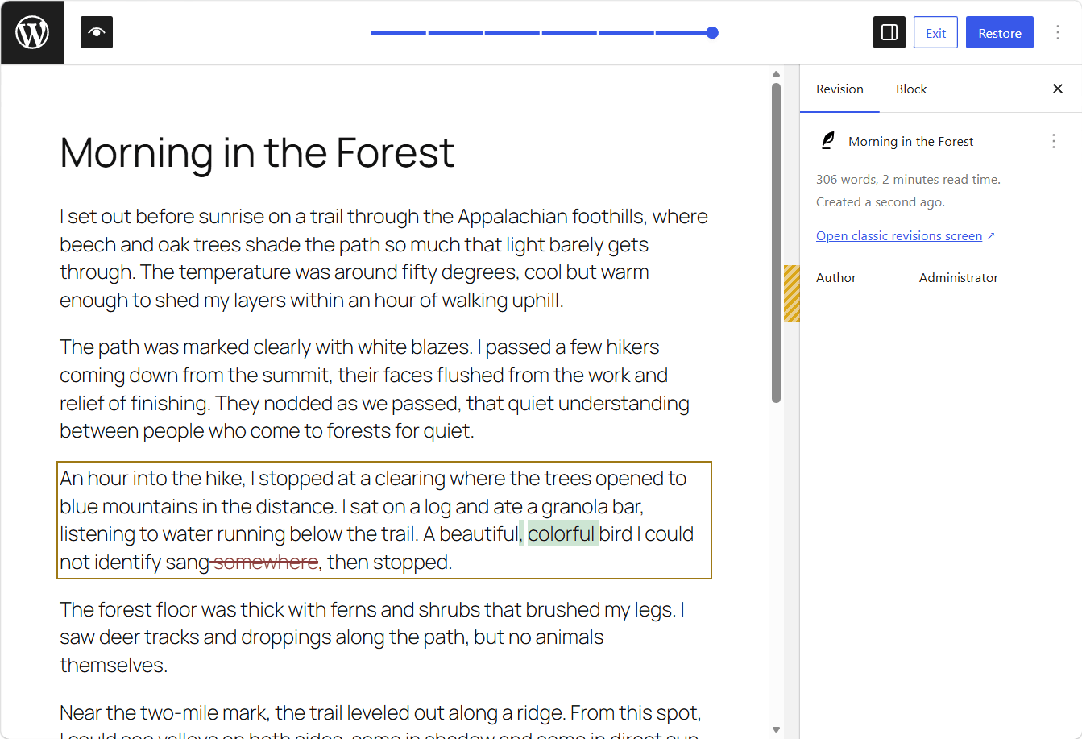Open the Morning in the Forest actions menu

coord(1053,141)
